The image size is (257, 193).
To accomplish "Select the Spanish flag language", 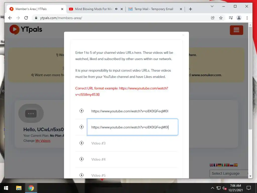I will (236, 165).
